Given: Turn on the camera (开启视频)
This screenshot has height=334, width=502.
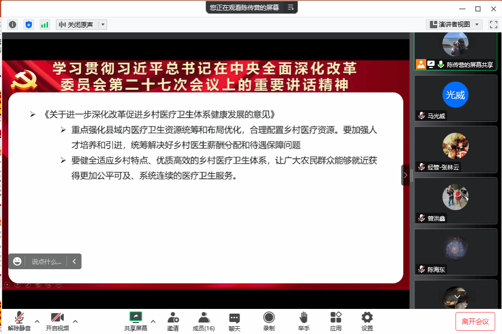Looking at the screenshot, I should coord(57,321).
